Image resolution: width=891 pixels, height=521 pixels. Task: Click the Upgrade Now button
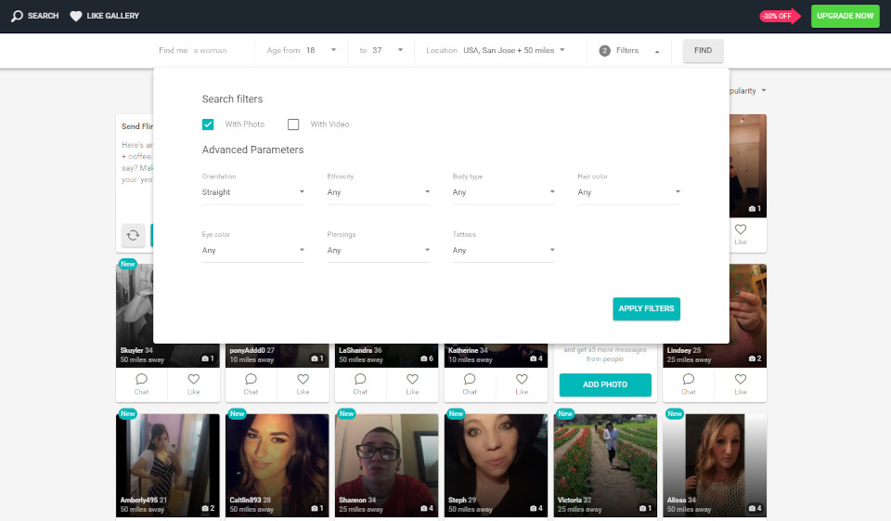pyautogui.click(x=845, y=16)
